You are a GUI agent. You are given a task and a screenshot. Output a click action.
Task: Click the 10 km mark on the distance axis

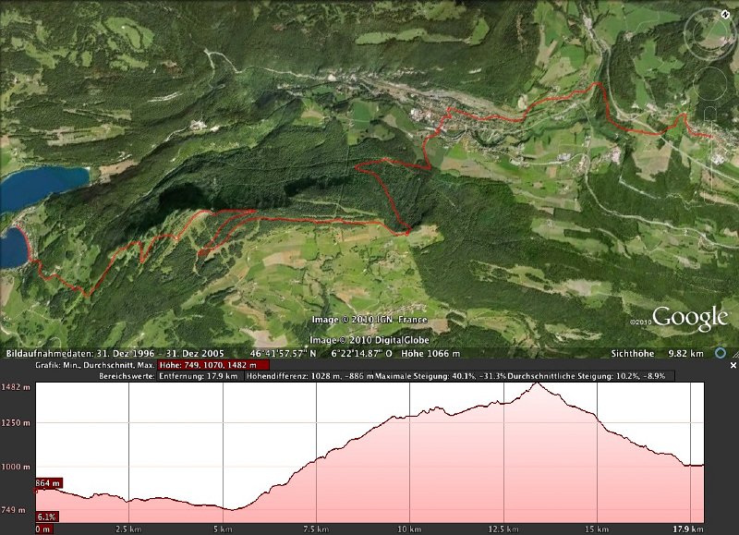pos(407,529)
